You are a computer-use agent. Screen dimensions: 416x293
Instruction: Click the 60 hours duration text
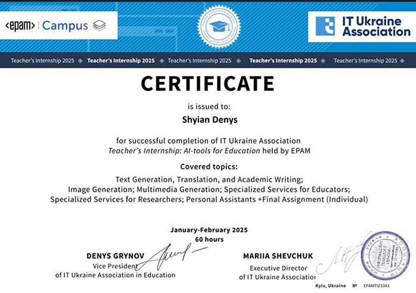pos(209,240)
